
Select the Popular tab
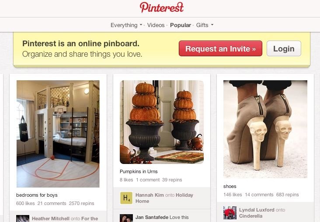(181, 25)
